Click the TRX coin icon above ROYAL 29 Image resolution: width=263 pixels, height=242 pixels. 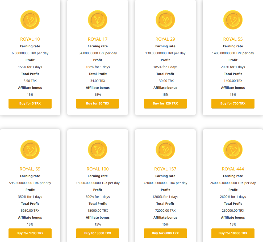[165, 20]
